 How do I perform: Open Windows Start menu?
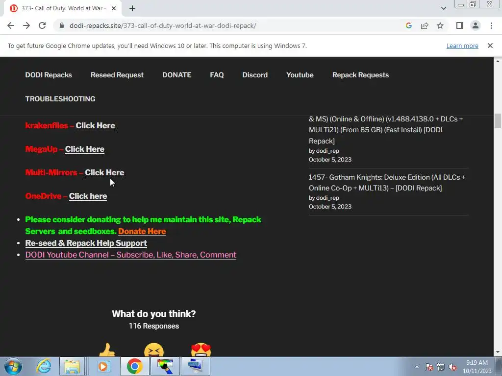click(13, 366)
